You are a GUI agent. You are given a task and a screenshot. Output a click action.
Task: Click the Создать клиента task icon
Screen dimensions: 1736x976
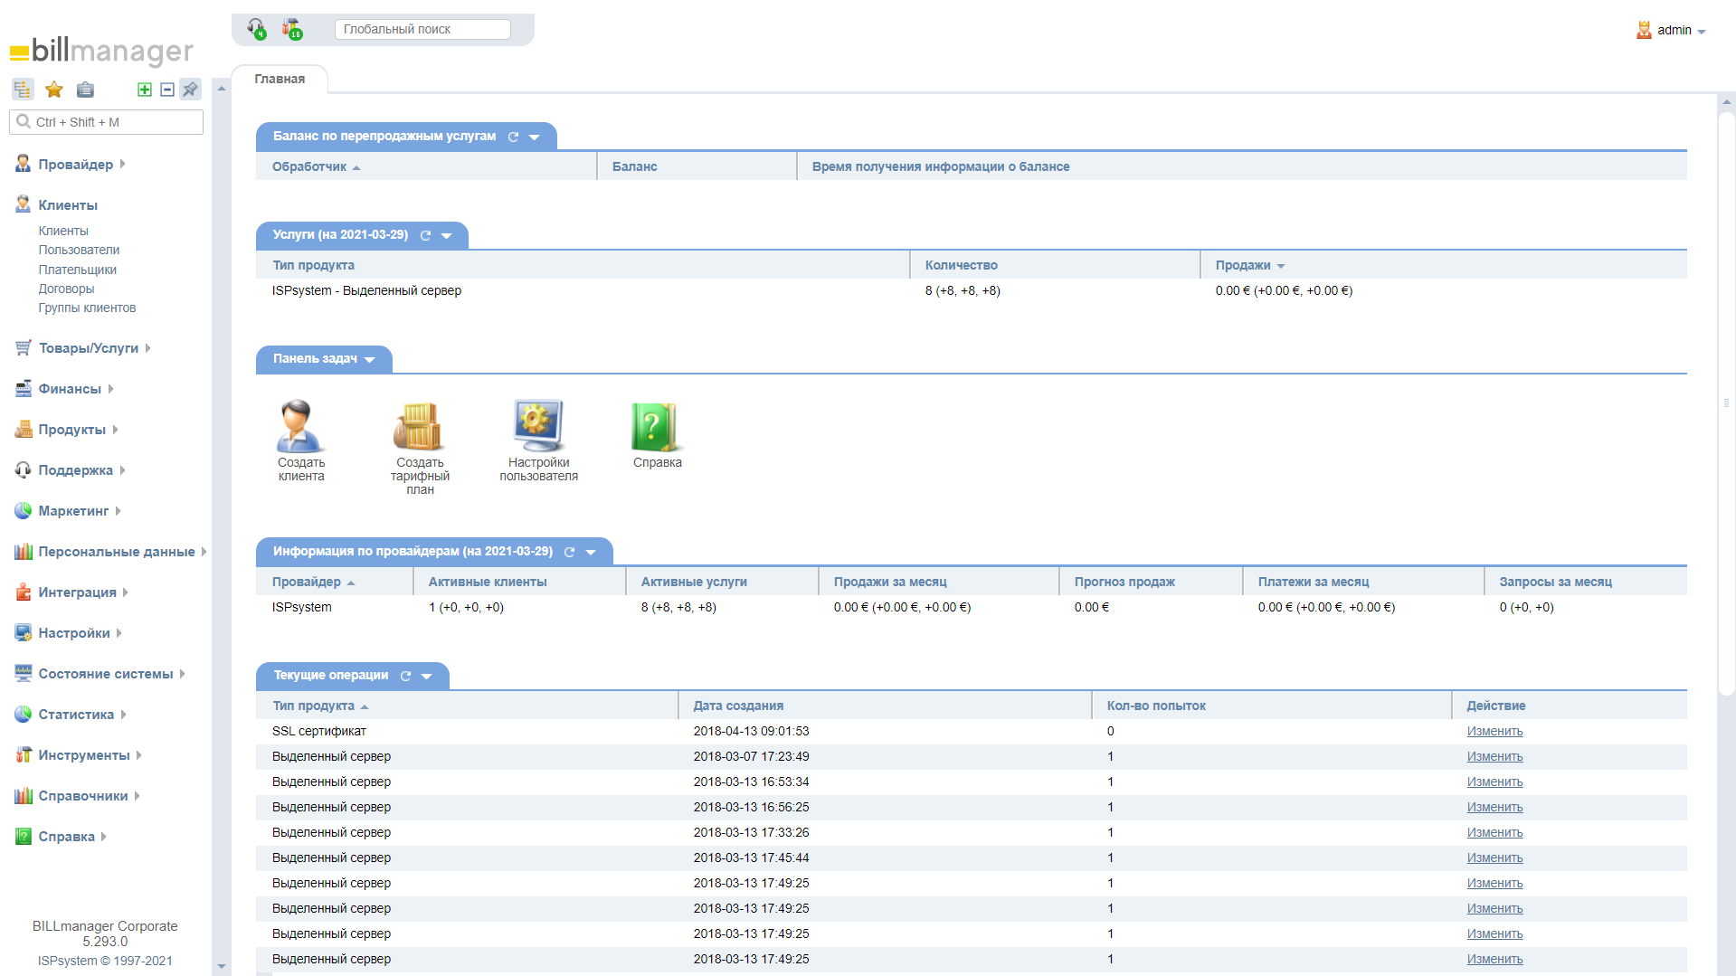click(300, 427)
